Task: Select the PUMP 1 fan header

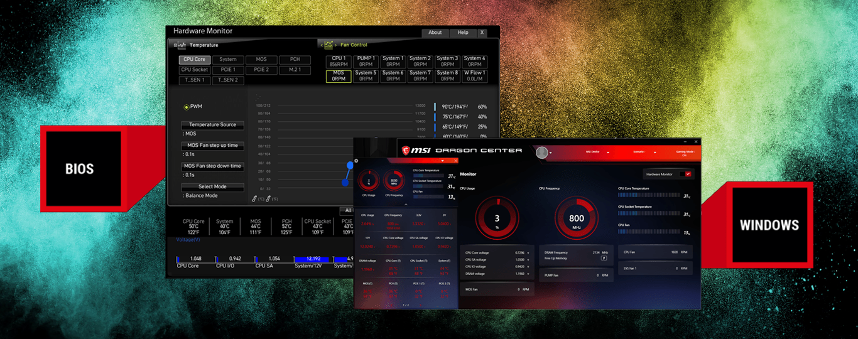Action: click(366, 62)
